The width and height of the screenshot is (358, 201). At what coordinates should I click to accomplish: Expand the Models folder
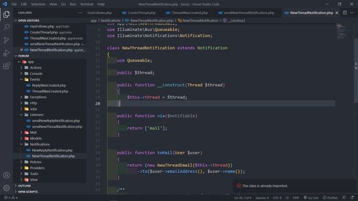(x=21, y=138)
